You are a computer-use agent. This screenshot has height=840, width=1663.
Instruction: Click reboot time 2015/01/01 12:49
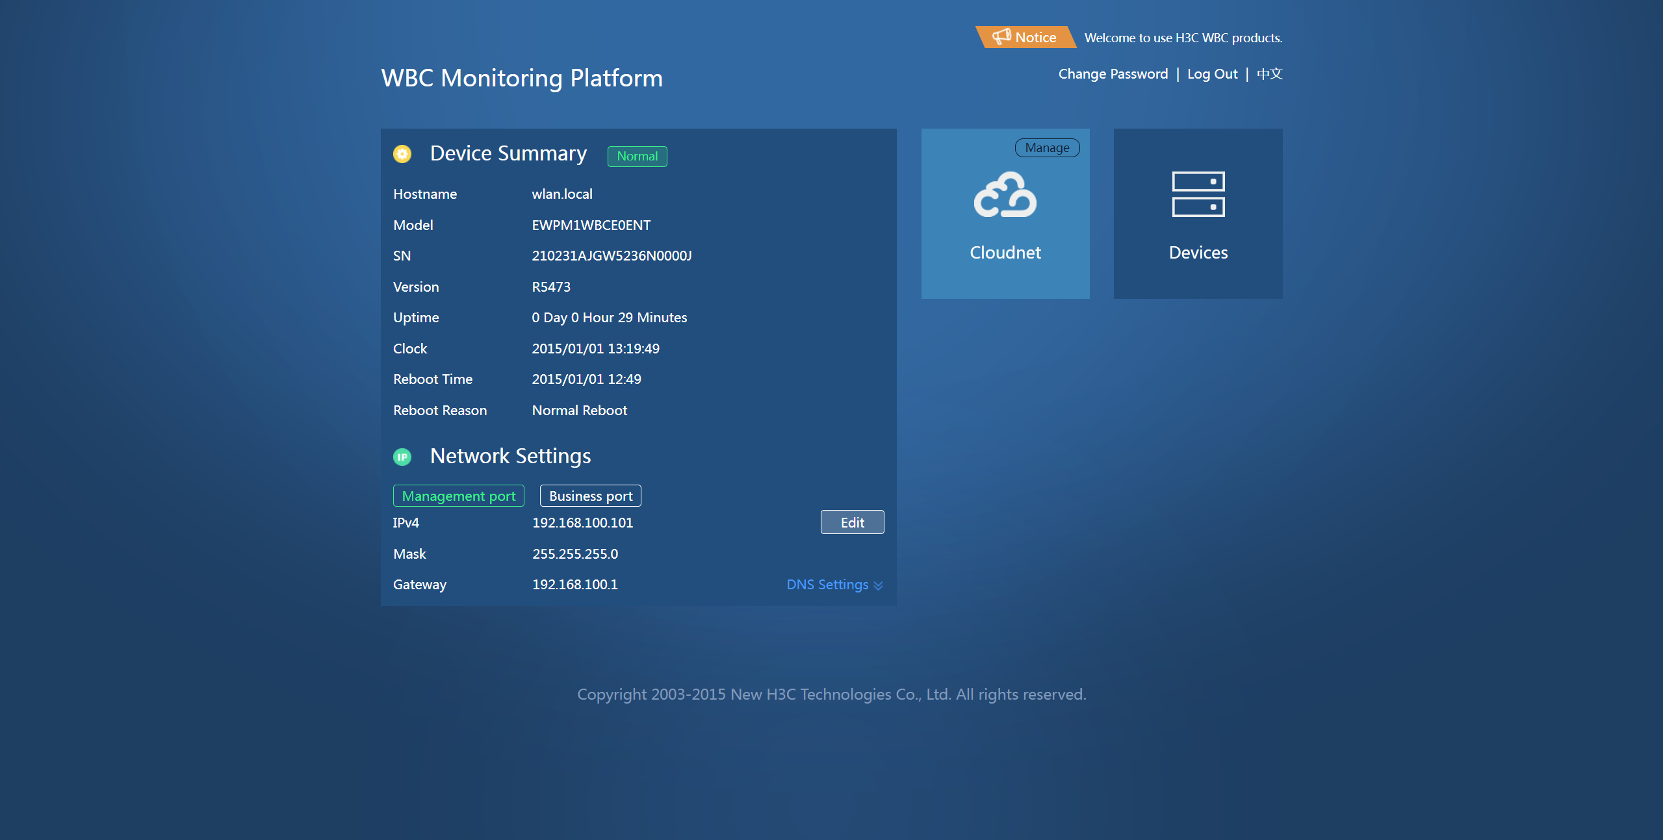(x=586, y=379)
